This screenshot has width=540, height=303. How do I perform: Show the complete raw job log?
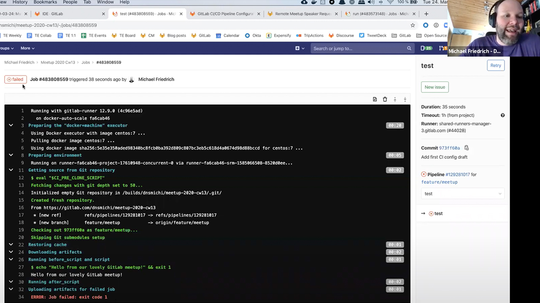coord(375,99)
